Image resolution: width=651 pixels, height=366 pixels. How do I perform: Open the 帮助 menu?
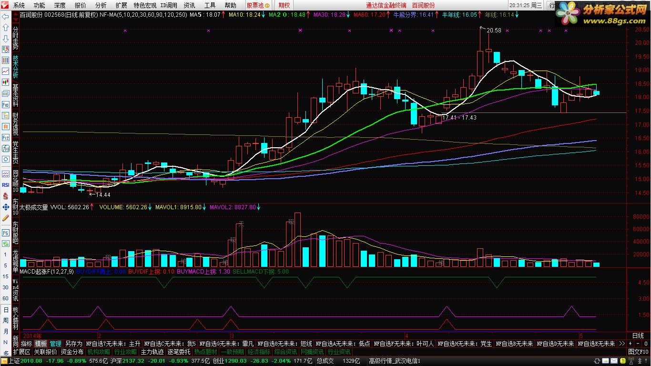231,5
